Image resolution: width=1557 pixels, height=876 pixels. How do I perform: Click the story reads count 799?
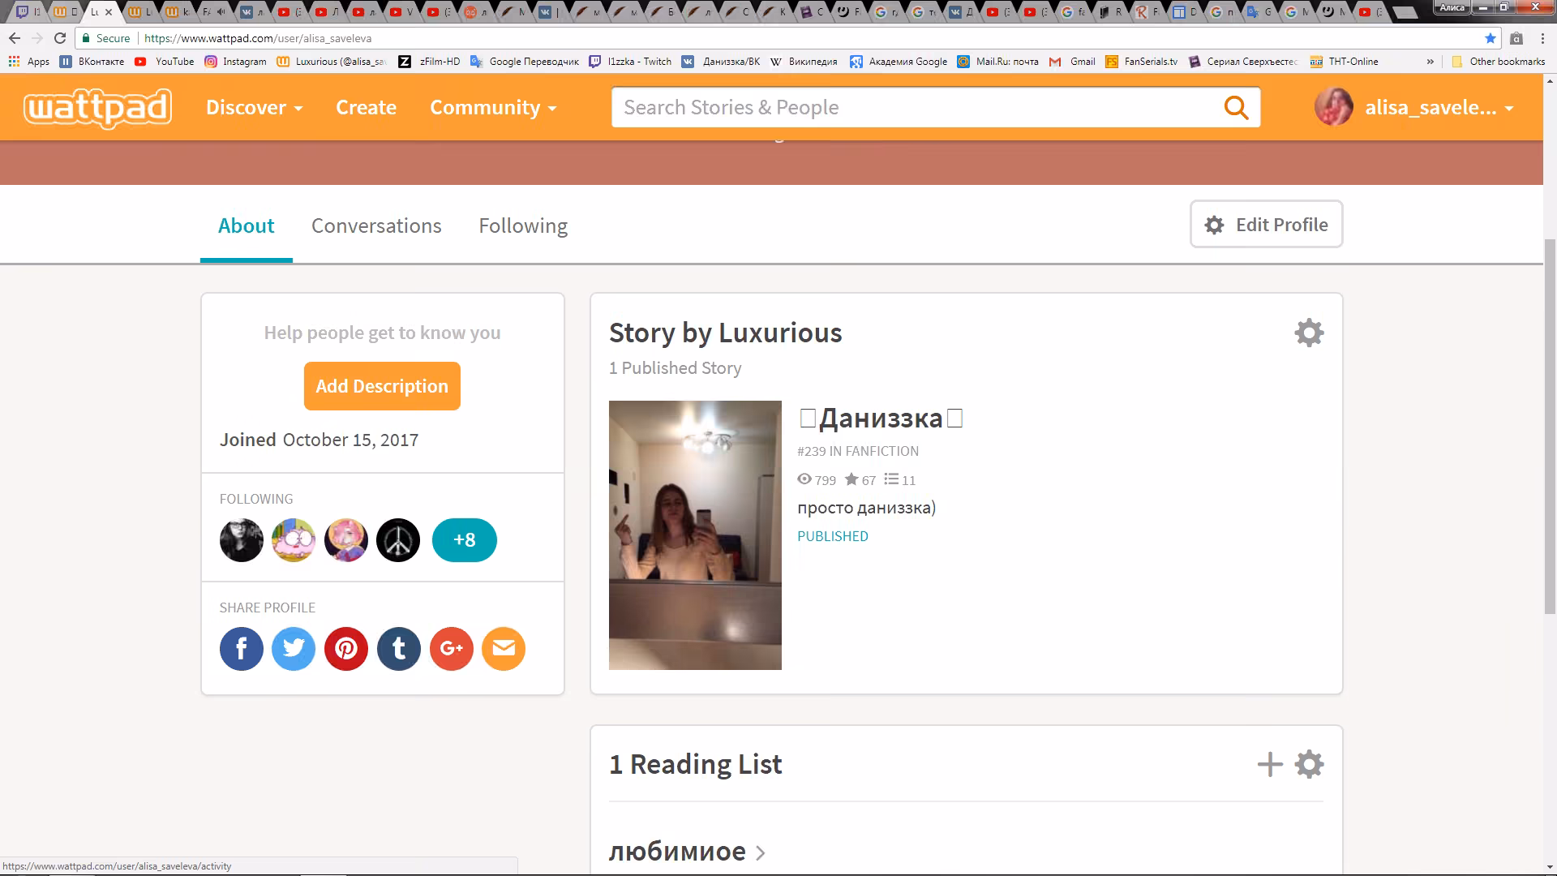point(817,480)
